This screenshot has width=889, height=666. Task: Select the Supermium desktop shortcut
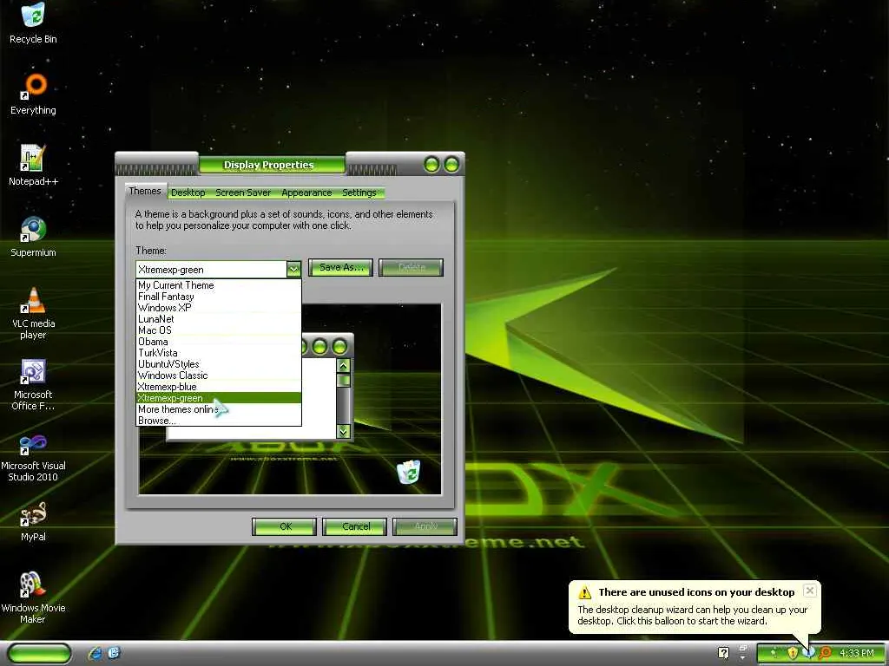(33, 237)
